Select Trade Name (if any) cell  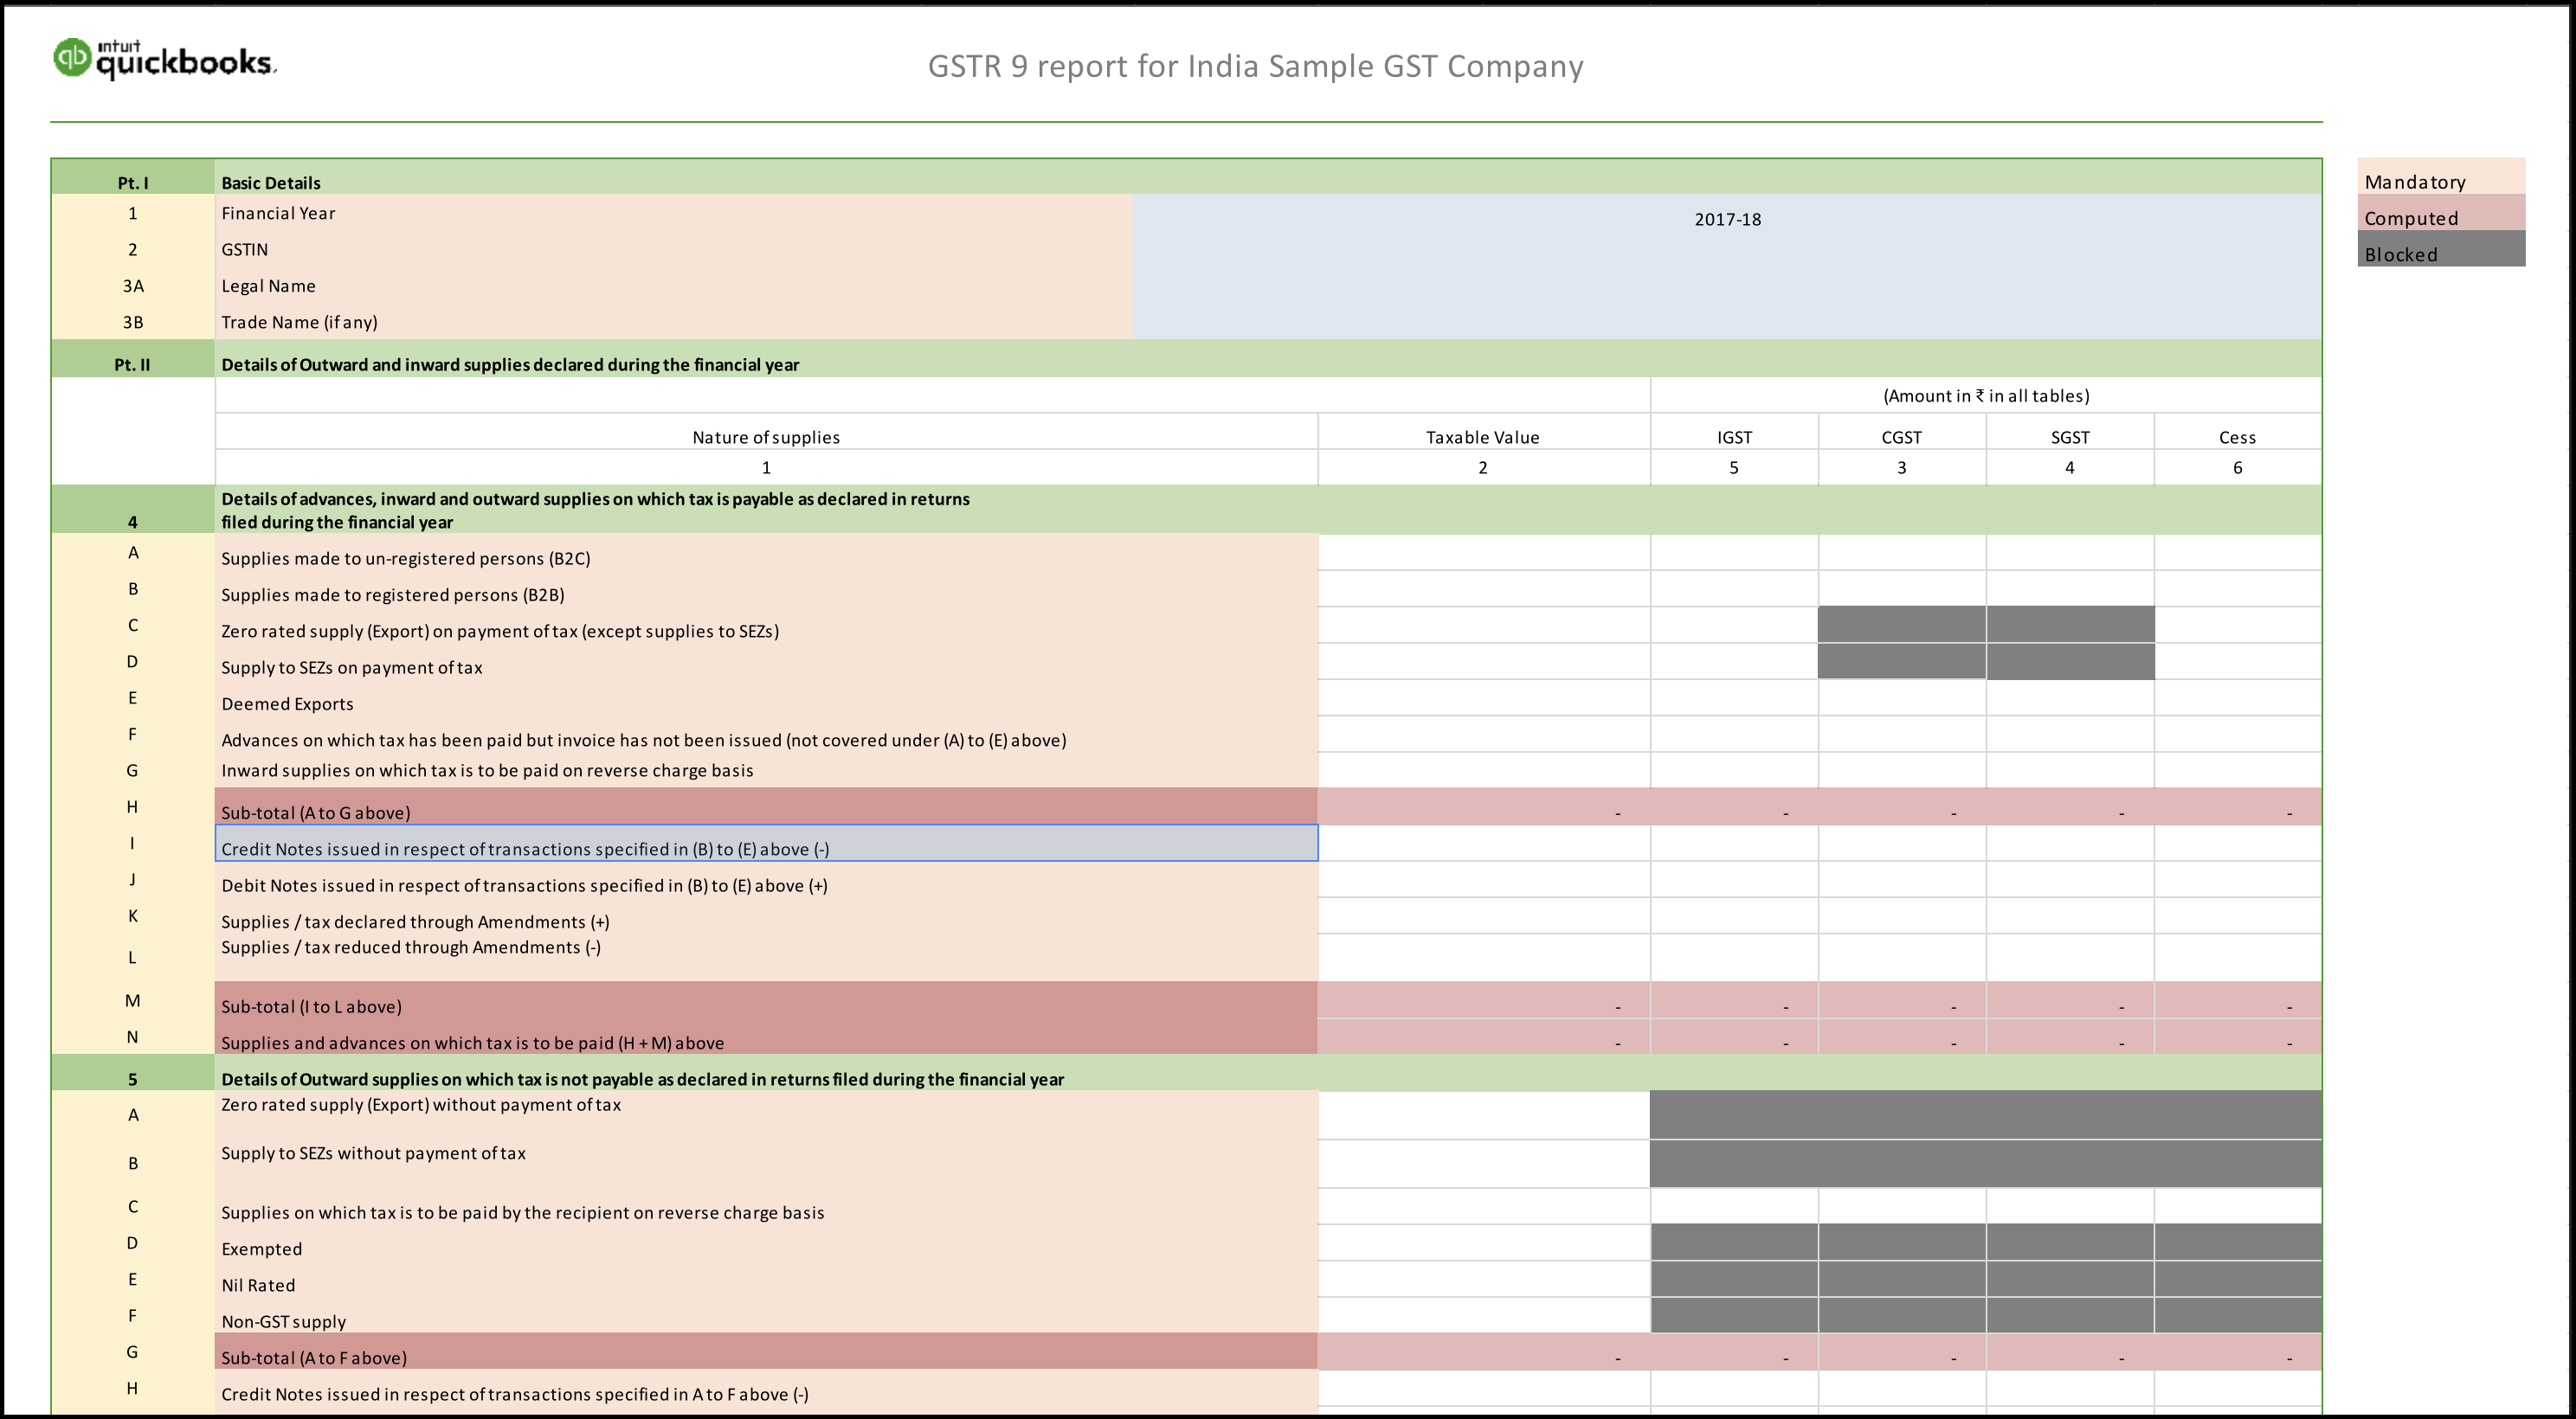coord(674,322)
